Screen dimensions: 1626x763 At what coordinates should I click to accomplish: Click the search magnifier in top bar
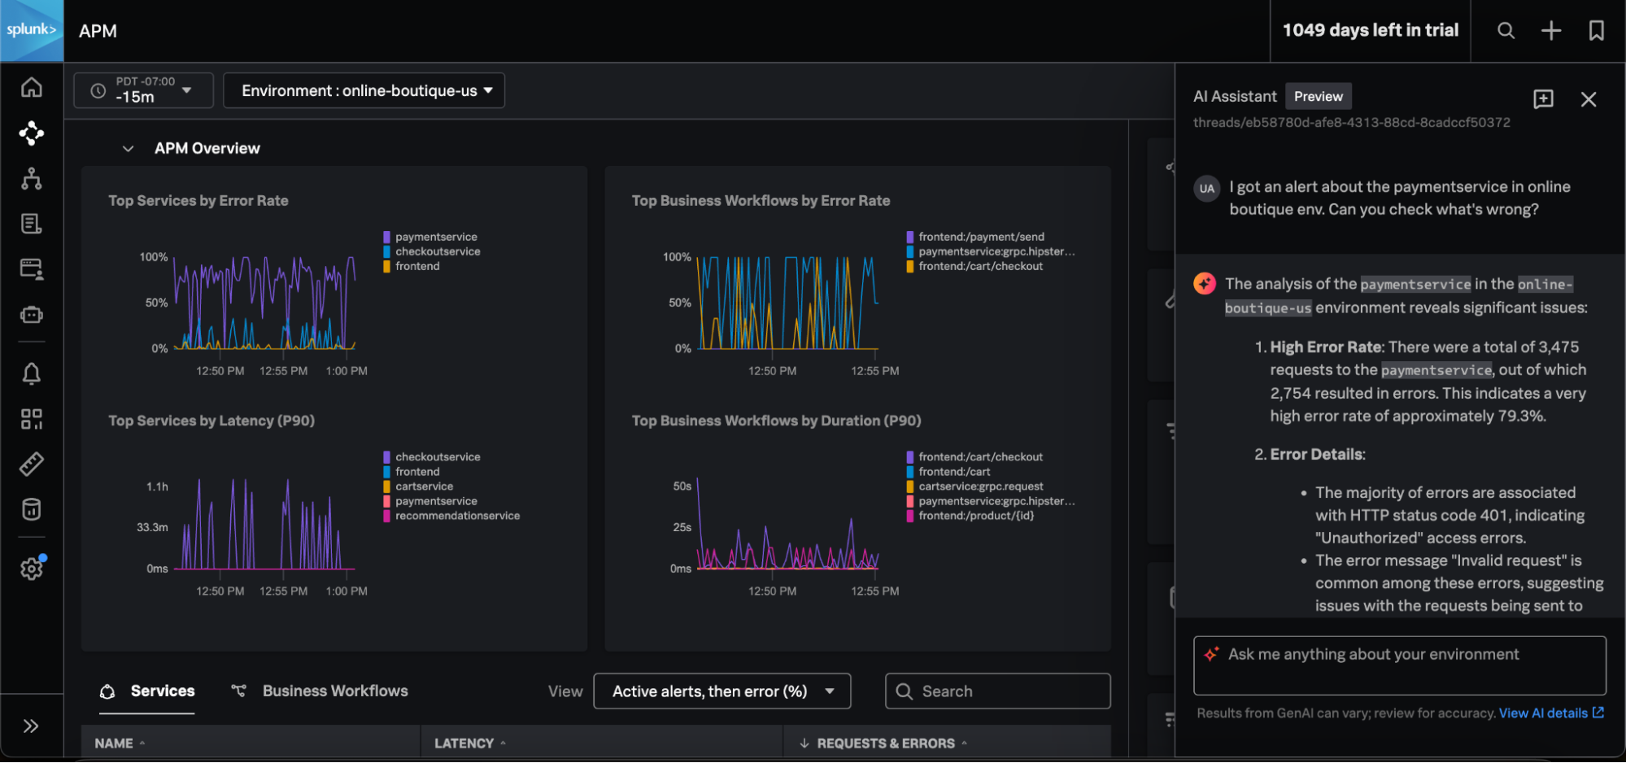(x=1506, y=31)
